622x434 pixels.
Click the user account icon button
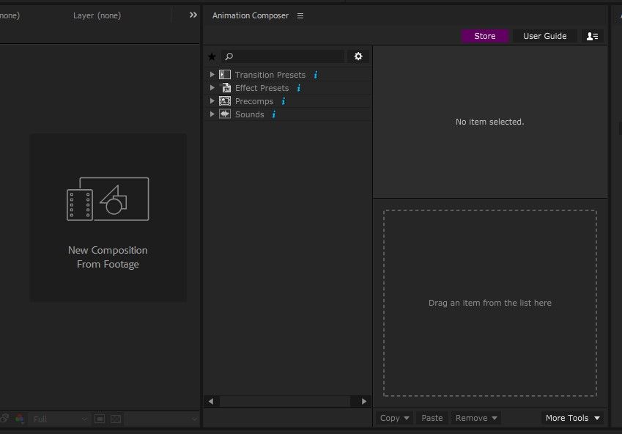tap(593, 36)
